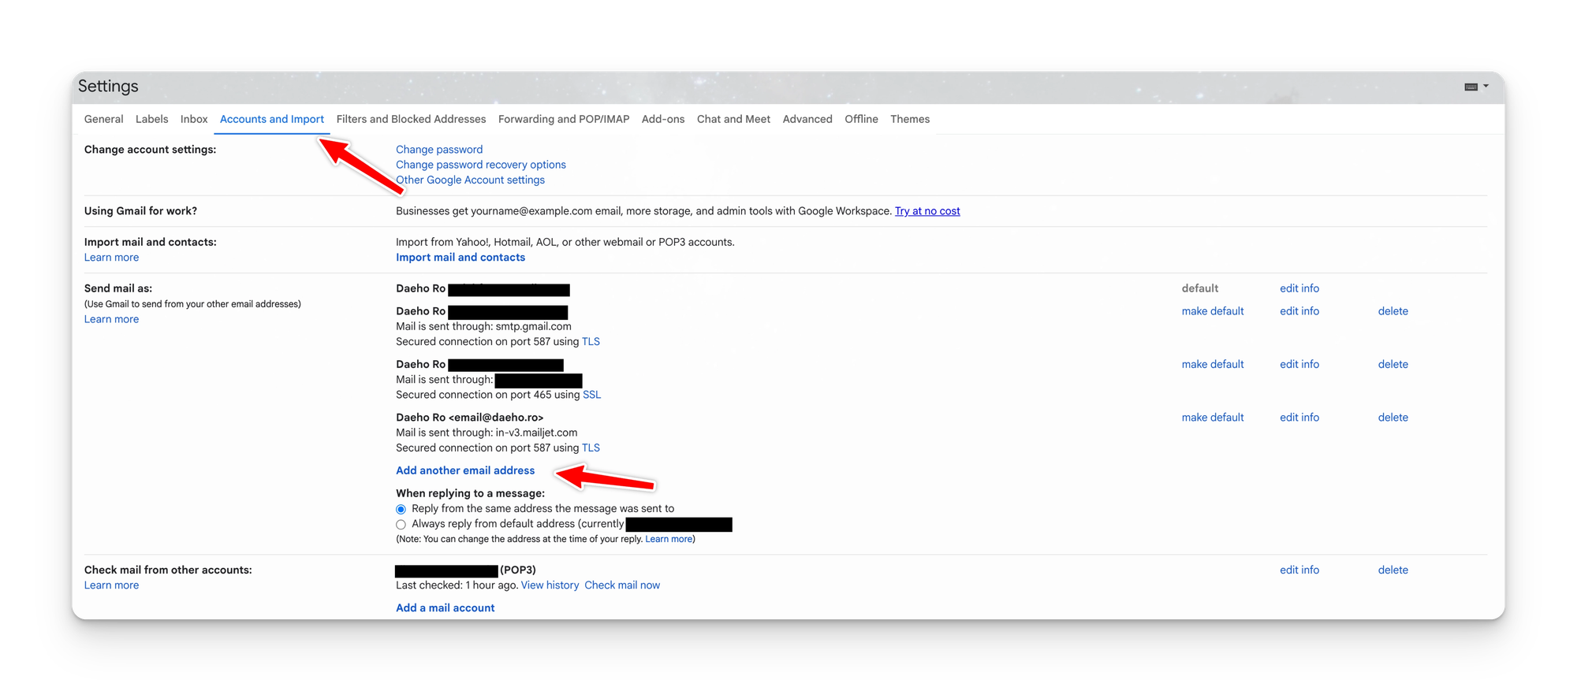Image resolution: width=1577 pixels, height=691 pixels.
Task: Click Add another email address
Action: 464,470
